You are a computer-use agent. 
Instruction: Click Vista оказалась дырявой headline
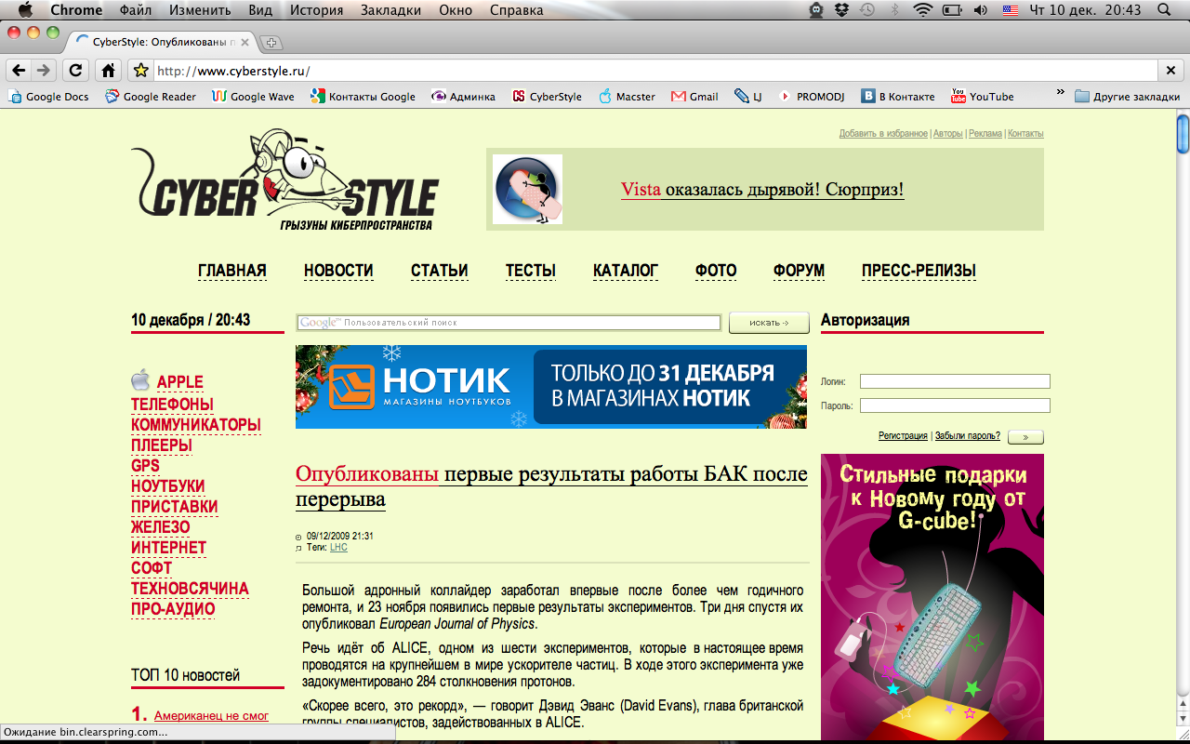click(x=762, y=190)
